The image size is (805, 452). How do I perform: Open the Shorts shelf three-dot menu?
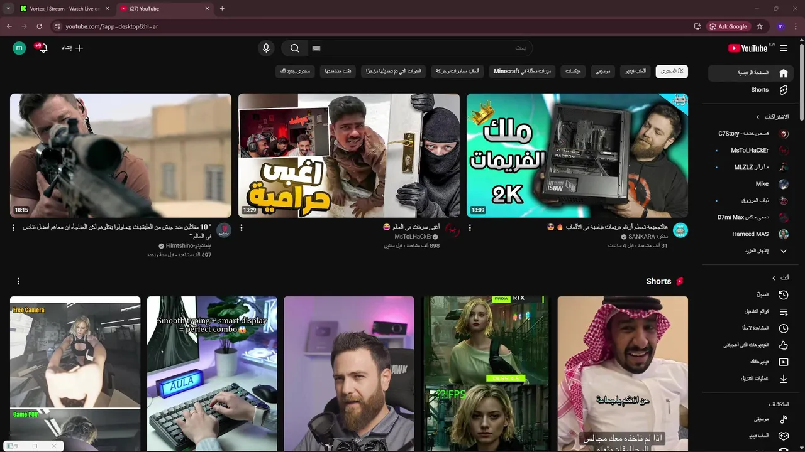(18, 281)
